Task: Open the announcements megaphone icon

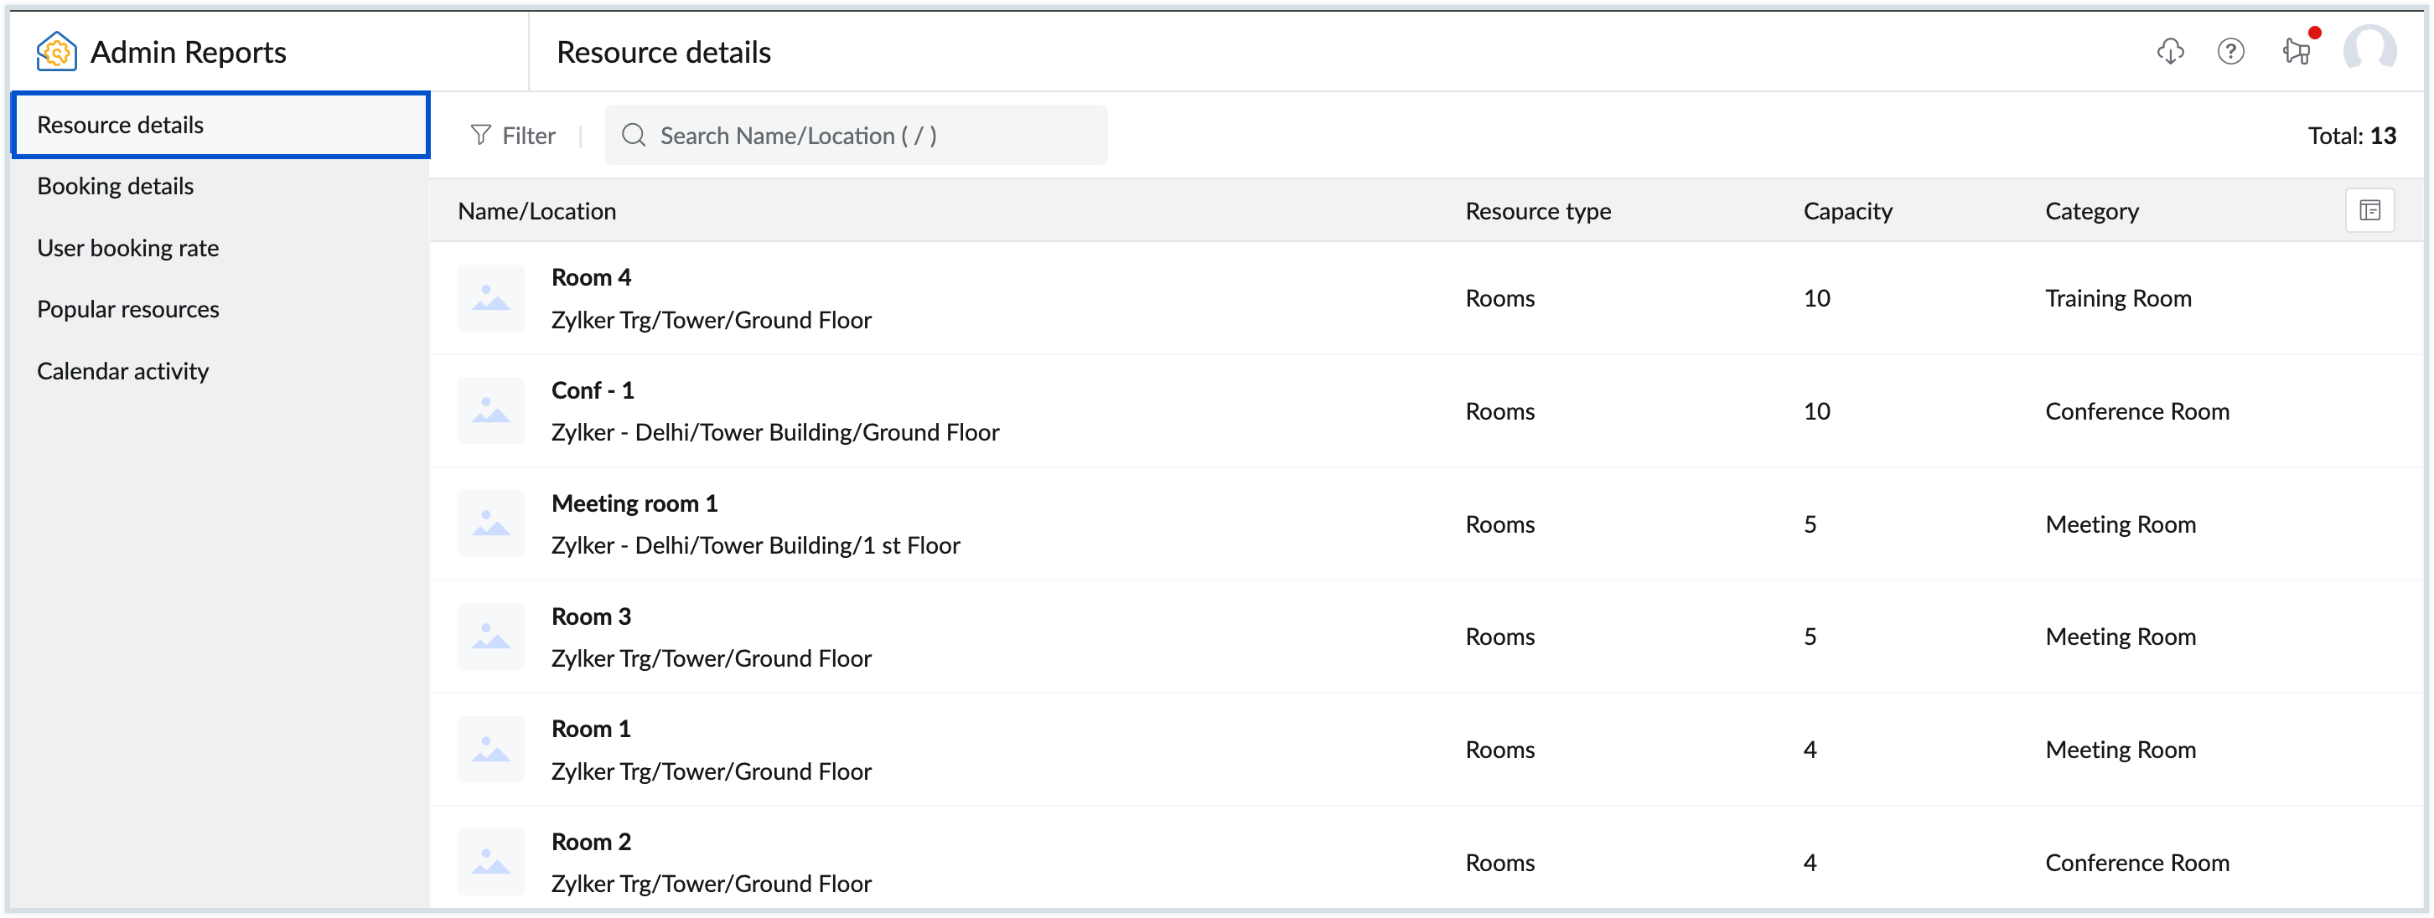Action: click(x=2296, y=51)
